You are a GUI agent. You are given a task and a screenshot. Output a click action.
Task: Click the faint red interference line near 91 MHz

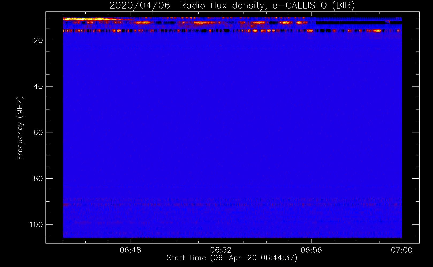232,205
